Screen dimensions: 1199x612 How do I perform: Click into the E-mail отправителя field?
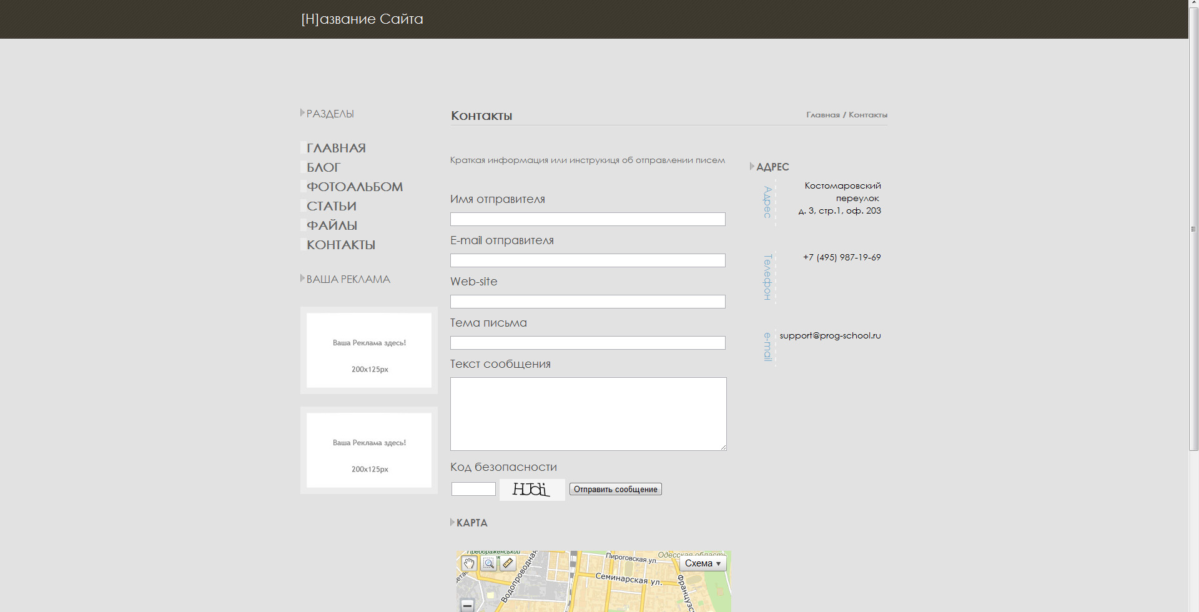click(588, 260)
